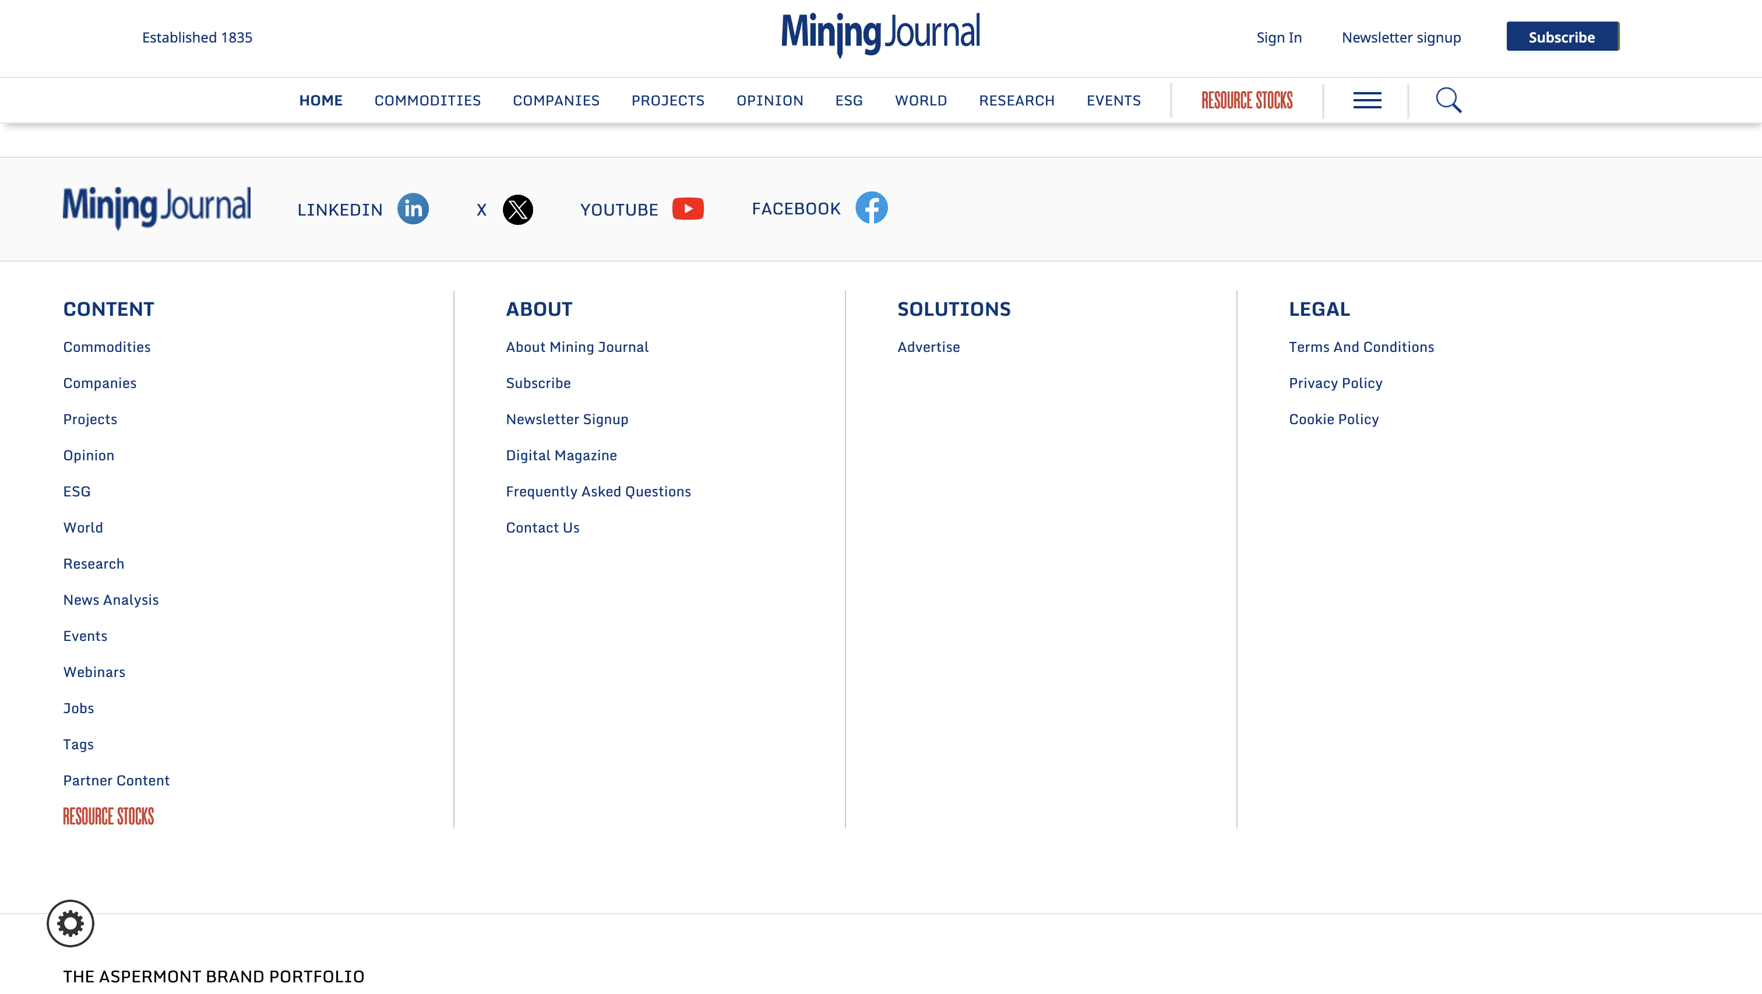The image size is (1762, 994).
Task: Click the search magnifier icon
Action: 1448,101
